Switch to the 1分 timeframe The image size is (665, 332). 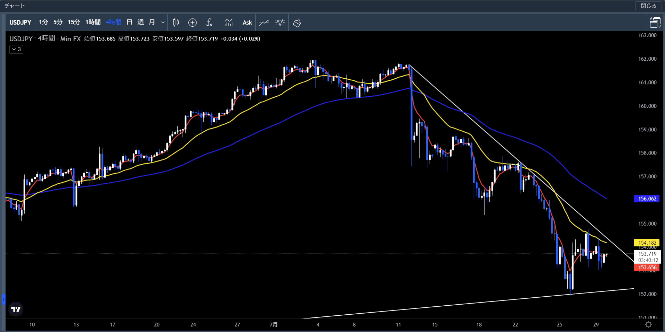click(43, 22)
